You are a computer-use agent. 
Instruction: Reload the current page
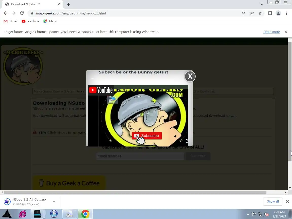point(22,13)
